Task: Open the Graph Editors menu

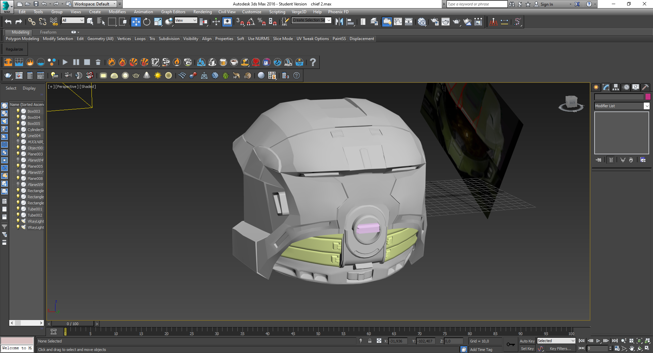Action: pyautogui.click(x=173, y=12)
